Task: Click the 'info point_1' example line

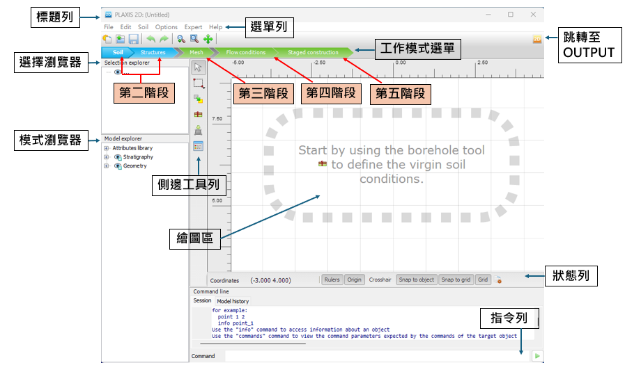Action: pyautogui.click(x=235, y=323)
